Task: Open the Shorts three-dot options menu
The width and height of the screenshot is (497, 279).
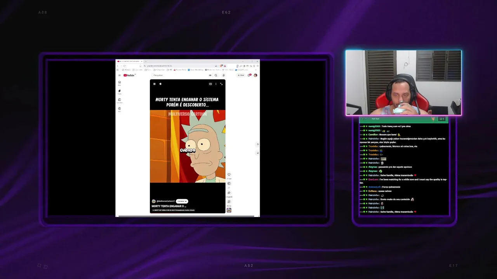Action: (216, 84)
